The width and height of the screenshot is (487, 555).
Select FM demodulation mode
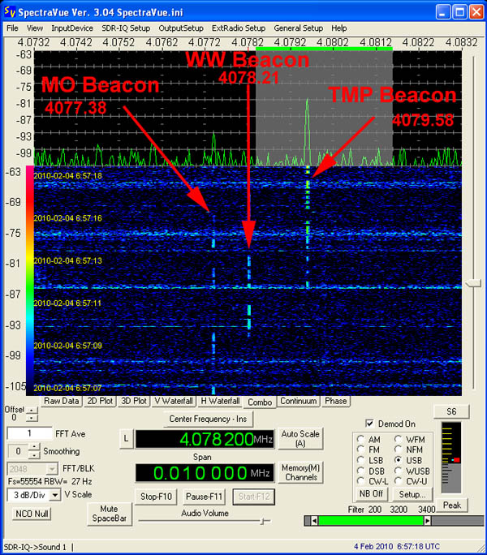(361, 450)
